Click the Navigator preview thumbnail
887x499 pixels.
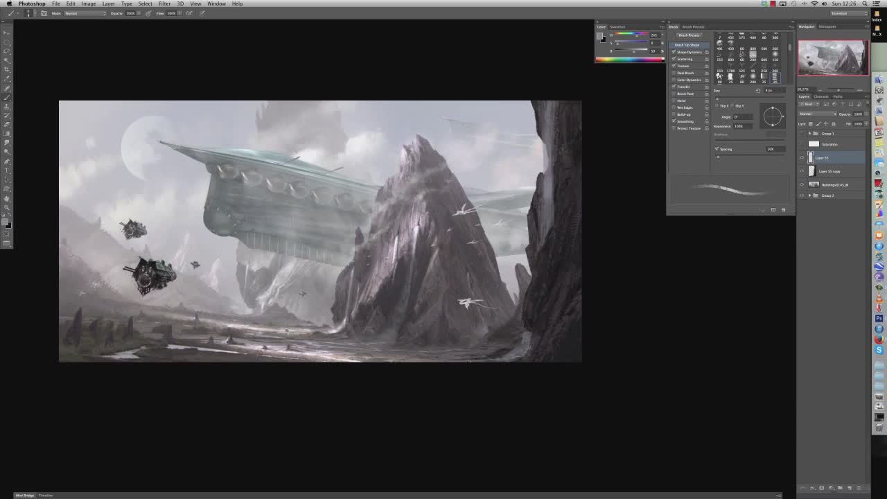832,58
